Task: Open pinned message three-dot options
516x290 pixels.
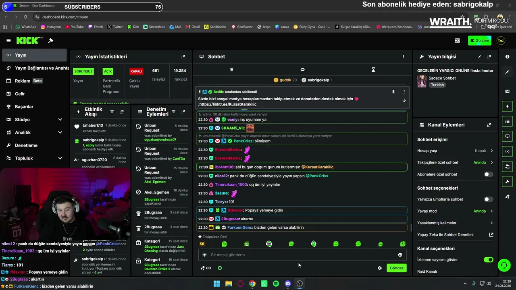Action: point(404,92)
